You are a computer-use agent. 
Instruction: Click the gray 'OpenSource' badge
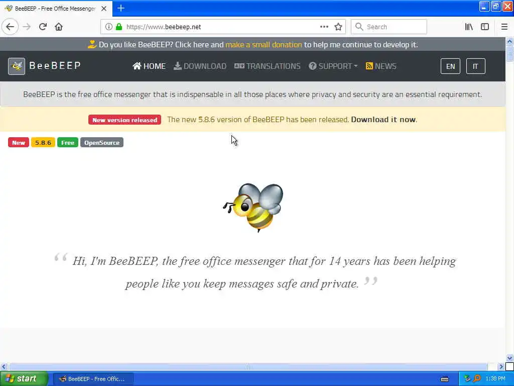[101, 142]
